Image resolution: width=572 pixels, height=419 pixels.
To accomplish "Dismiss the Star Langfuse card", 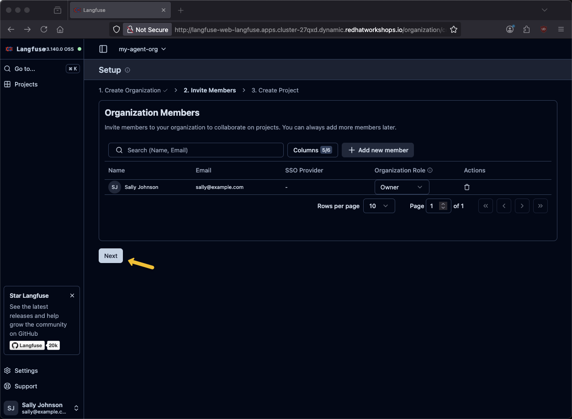I will (x=72, y=295).
